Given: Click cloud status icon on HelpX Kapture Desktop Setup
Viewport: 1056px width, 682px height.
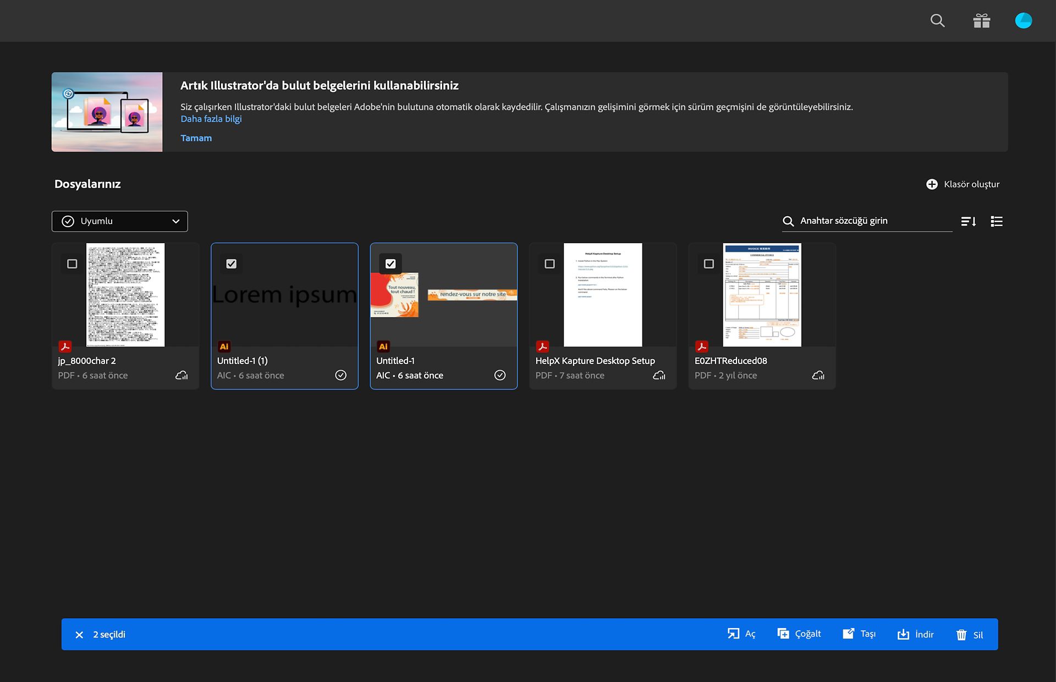Looking at the screenshot, I should (659, 375).
